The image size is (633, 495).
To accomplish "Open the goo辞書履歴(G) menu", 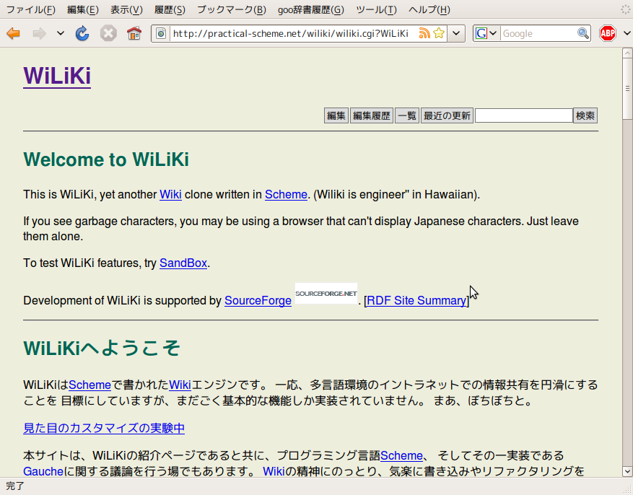I will (311, 9).
